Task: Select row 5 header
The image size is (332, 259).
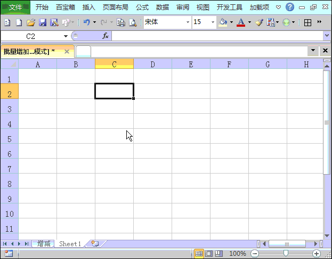Action: [9, 136]
